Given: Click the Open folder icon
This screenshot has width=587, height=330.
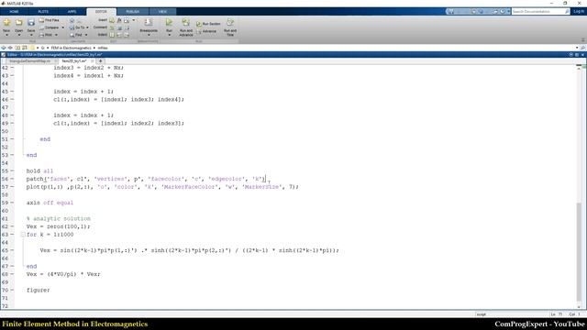Looking at the screenshot, I should (18, 22).
